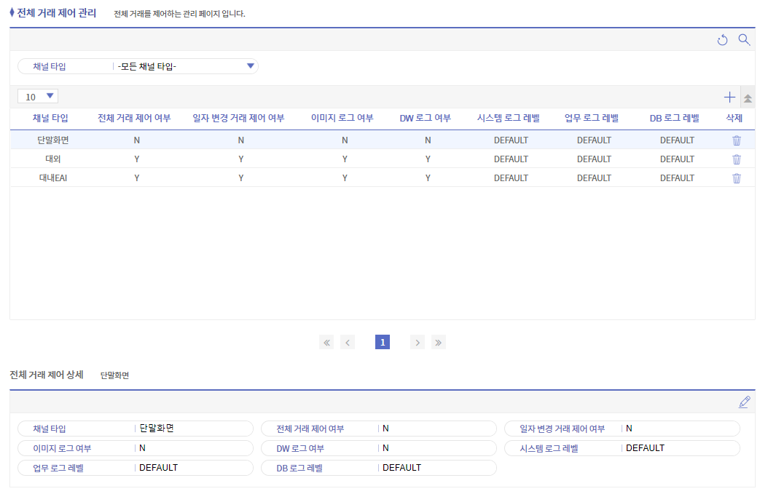The width and height of the screenshot is (760, 494).
Task: Click 채널 타입 field in detail panel
Action: coord(136,429)
